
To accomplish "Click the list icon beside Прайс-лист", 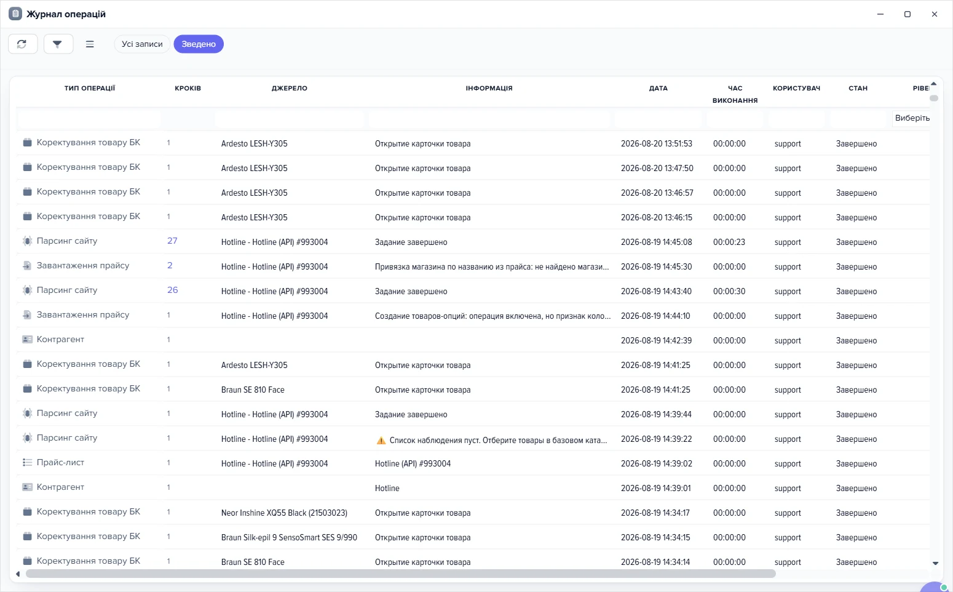I will (27, 463).
